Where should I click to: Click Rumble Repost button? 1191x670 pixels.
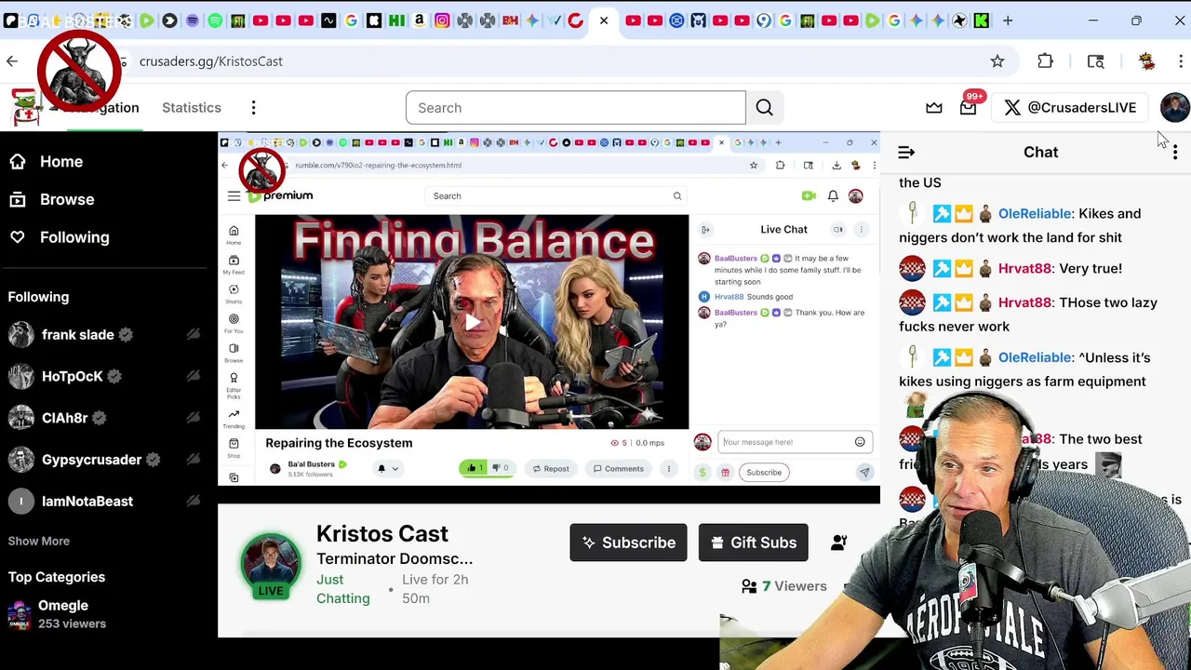coord(550,469)
